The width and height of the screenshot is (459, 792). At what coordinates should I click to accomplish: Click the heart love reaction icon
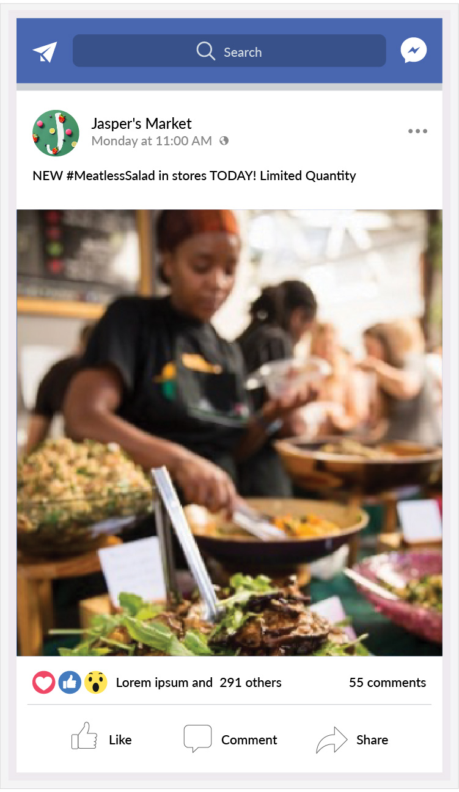click(x=44, y=683)
